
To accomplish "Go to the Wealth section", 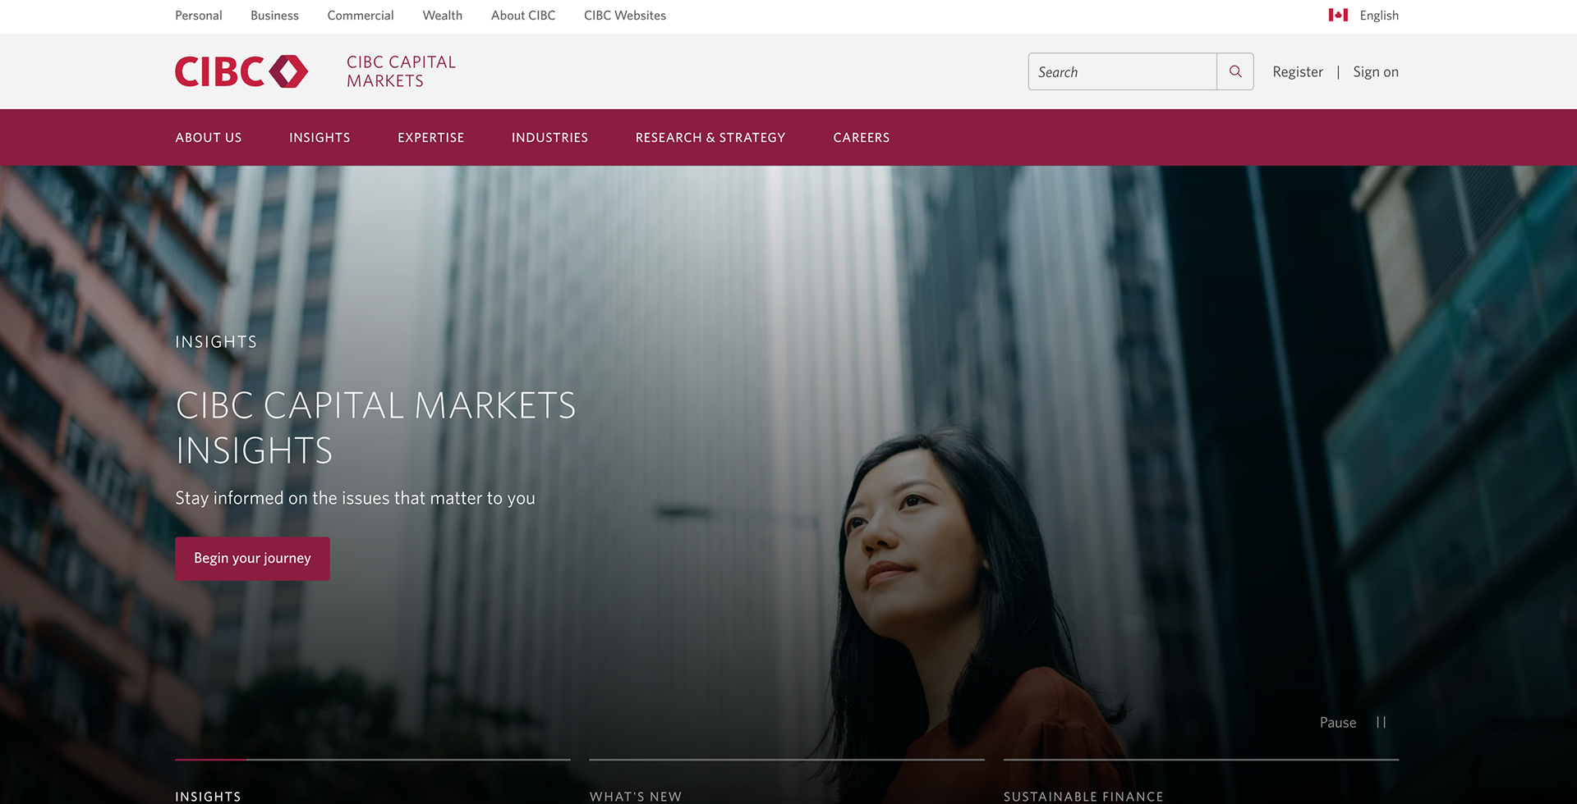I will coord(442,16).
